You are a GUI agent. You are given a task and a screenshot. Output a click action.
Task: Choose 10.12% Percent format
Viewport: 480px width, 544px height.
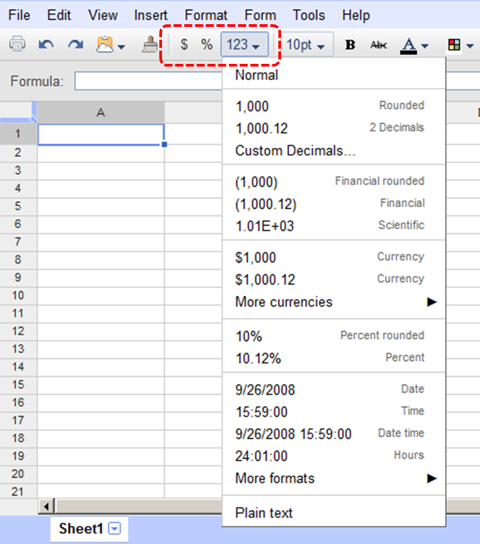click(x=333, y=358)
